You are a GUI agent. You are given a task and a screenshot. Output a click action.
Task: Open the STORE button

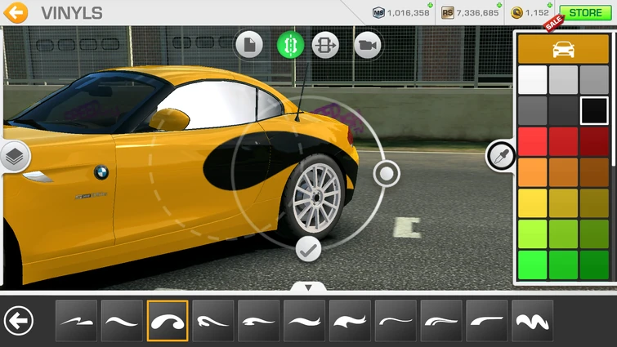tap(585, 13)
